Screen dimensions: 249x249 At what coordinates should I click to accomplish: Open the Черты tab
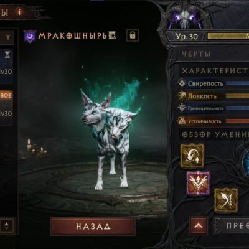pos(212,54)
